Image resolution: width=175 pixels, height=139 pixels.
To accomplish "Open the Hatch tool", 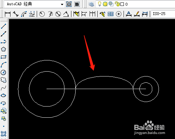I will point(3,134).
